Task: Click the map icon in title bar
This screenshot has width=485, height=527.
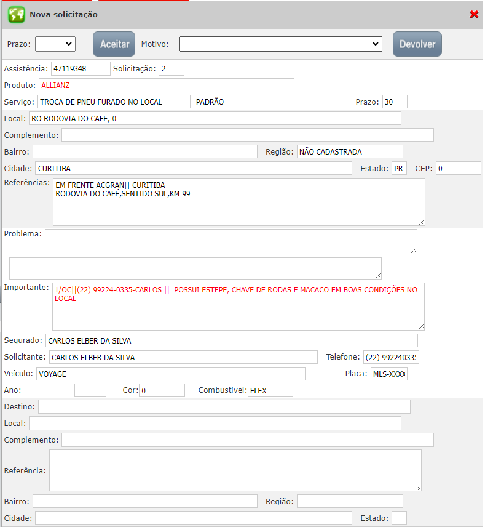Action: pyautogui.click(x=16, y=15)
